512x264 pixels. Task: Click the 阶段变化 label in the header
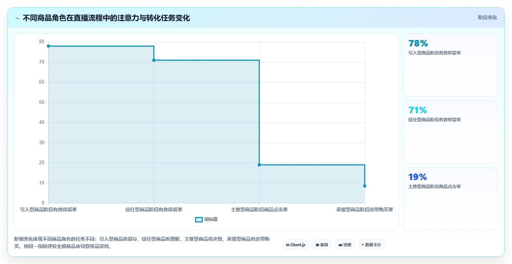[487, 18]
